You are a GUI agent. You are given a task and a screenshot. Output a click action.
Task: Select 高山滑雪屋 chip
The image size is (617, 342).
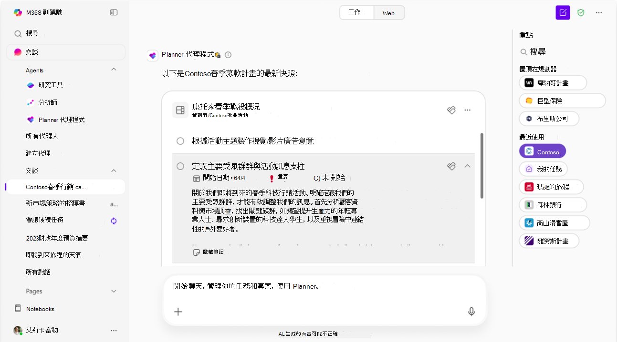point(554,223)
